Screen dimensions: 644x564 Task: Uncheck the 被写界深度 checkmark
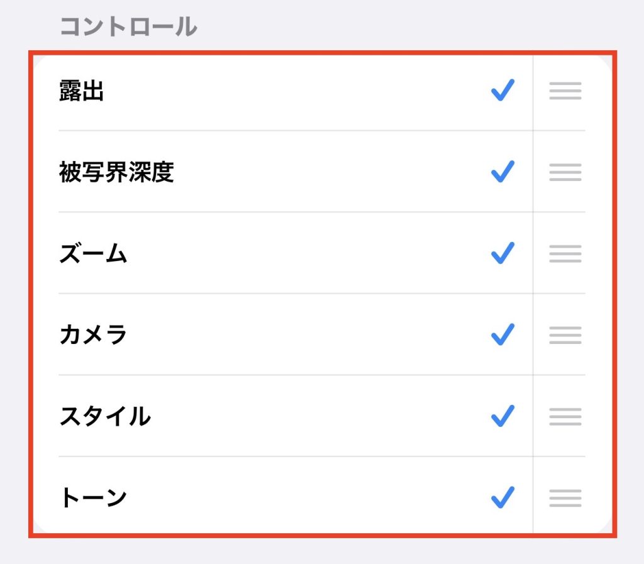[502, 172]
